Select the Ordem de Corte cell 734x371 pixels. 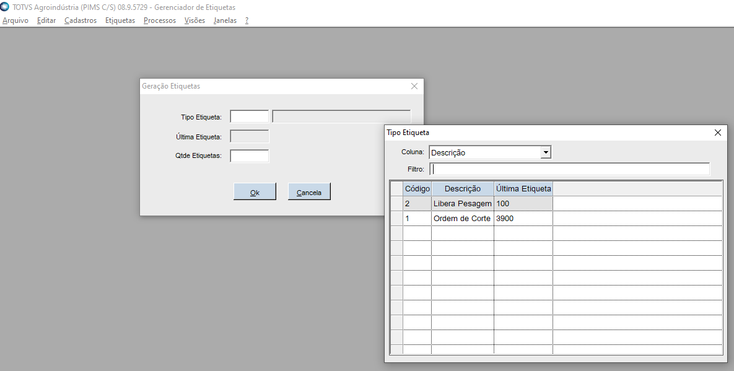tap(463, 219)
